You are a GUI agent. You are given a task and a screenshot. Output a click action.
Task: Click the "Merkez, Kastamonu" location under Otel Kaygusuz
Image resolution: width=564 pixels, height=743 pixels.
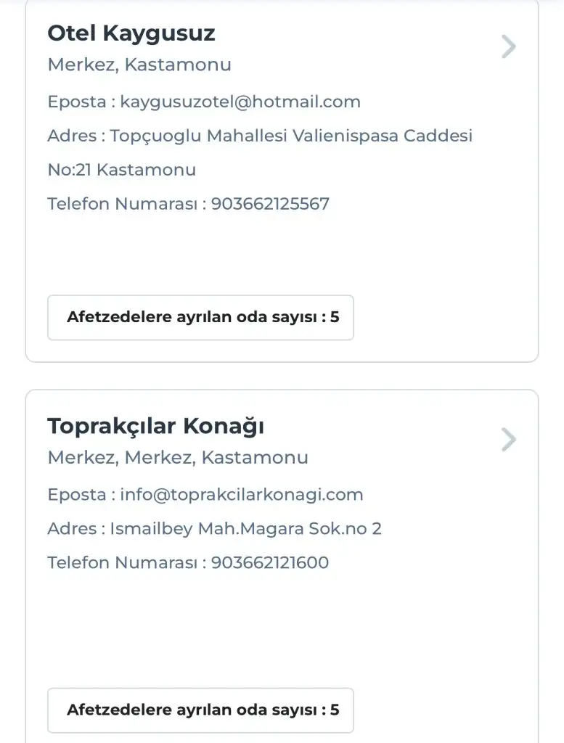[x=139, y=65]
